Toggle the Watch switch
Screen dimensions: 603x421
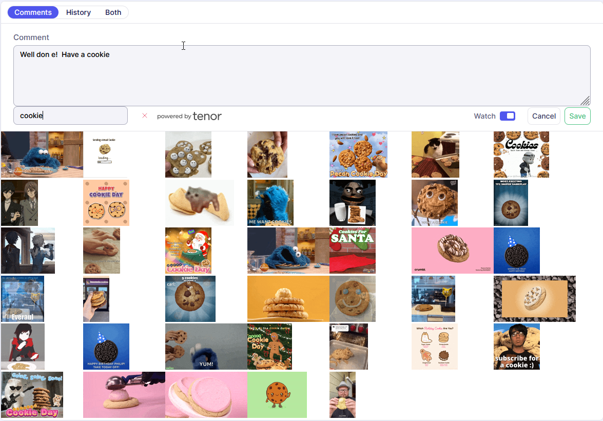(507, 116)
